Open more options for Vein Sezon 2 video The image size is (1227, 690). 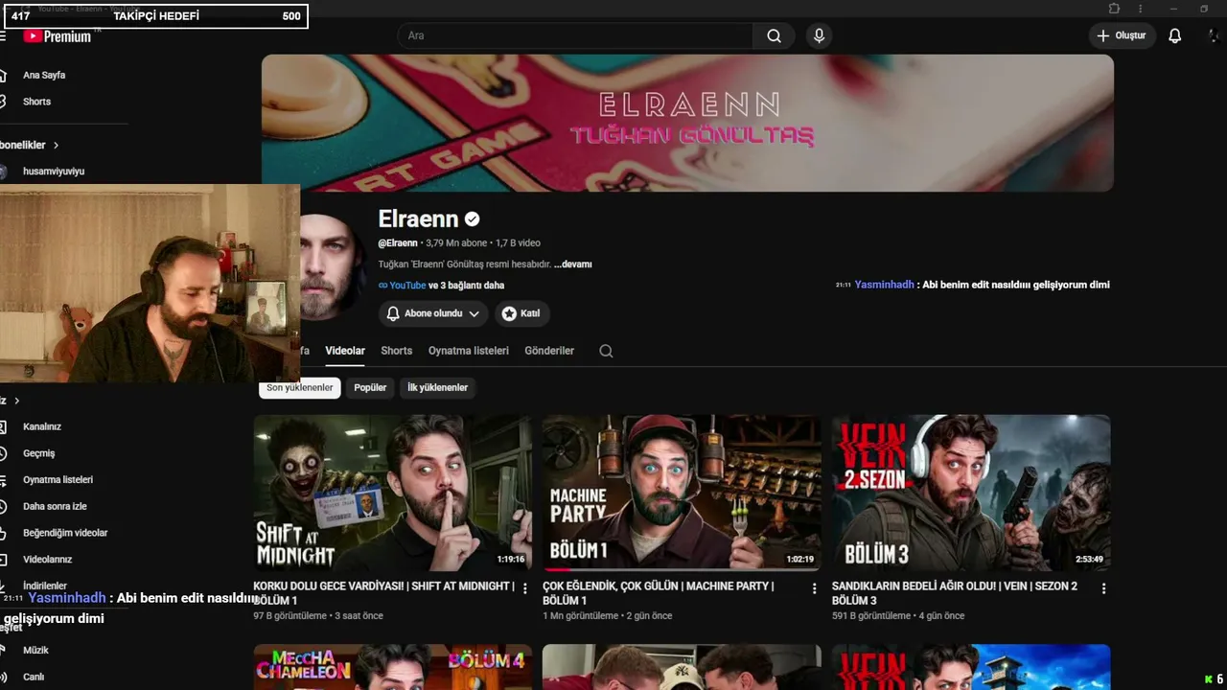(1103, 588)
